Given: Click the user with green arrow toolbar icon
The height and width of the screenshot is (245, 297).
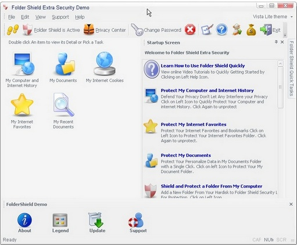Looking at the screenshot, I should [237, 30].
